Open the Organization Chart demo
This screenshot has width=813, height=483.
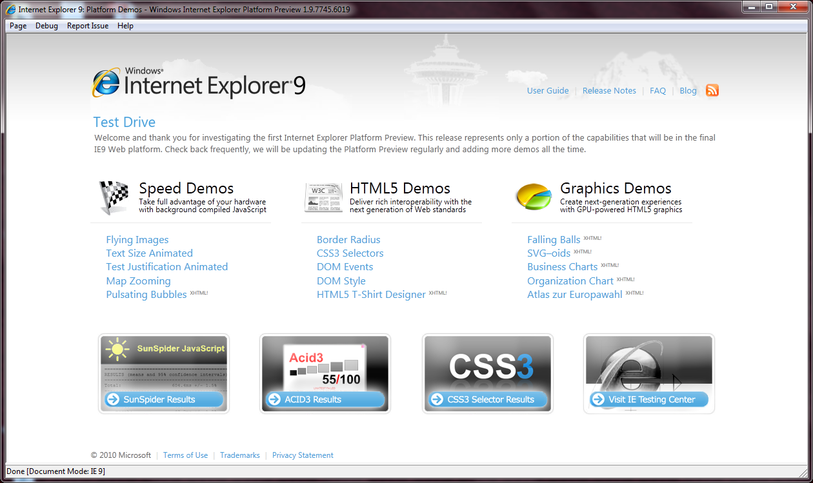[570, 281]
